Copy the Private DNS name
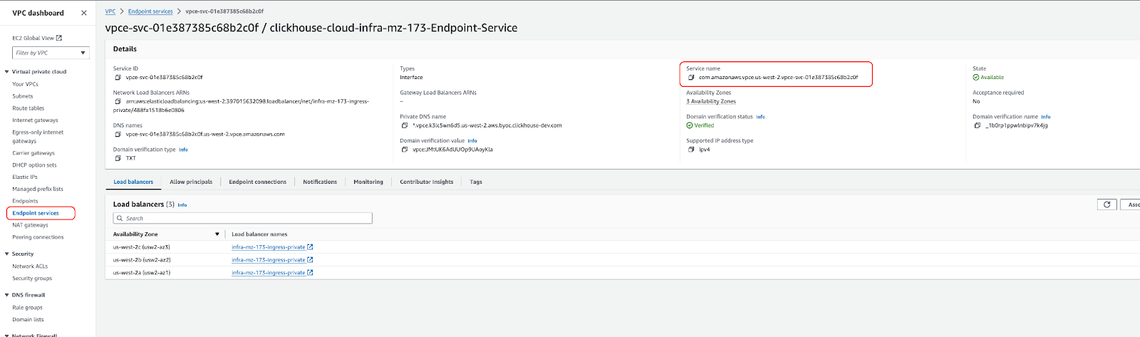Viewport: 1140px width, 337px height. click(x=405, y=125)
